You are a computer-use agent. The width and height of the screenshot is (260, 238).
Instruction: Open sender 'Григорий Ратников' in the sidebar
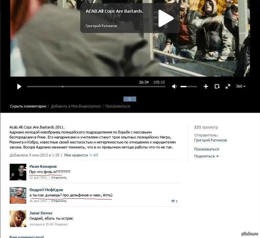point(210,140)
